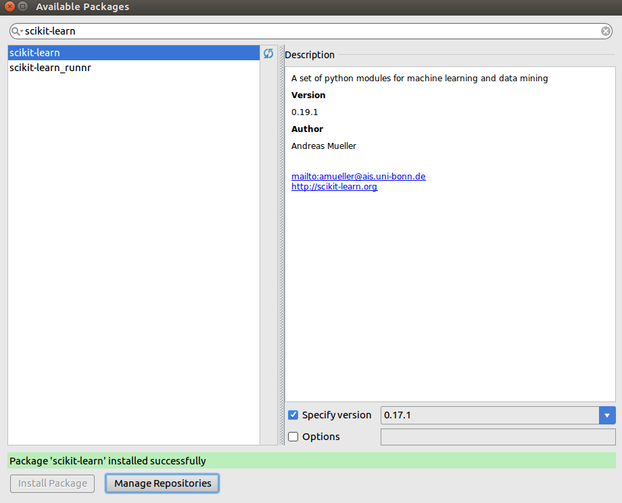This screenshot has width=622, height=503.
Task: Click the Install Package button
Action: coord(52,483)
